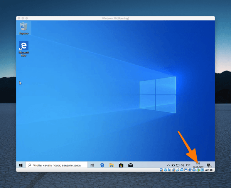Select the Recycle Bin desktop icon

24,28
